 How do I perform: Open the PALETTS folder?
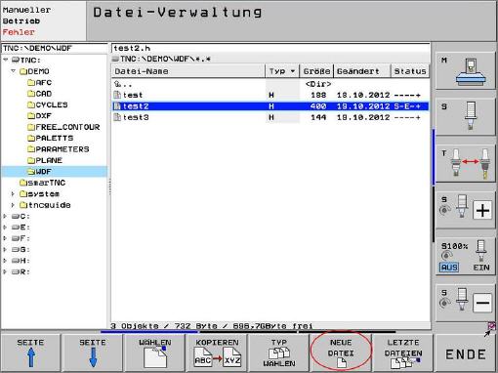pyautogui.click(x=51, y=138)
